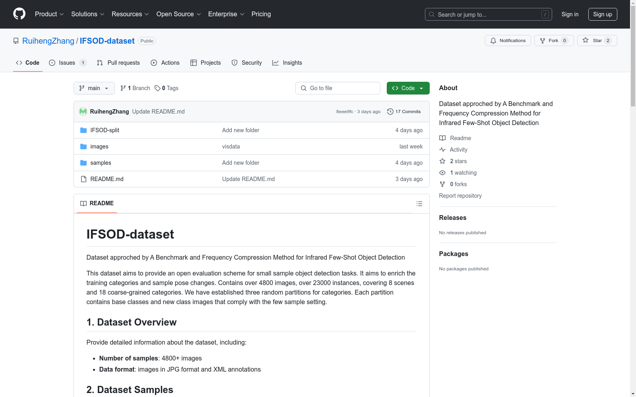Screen dimensions: 636x397
Task: Open the Issues tab
Action: [x=68, y=63]
